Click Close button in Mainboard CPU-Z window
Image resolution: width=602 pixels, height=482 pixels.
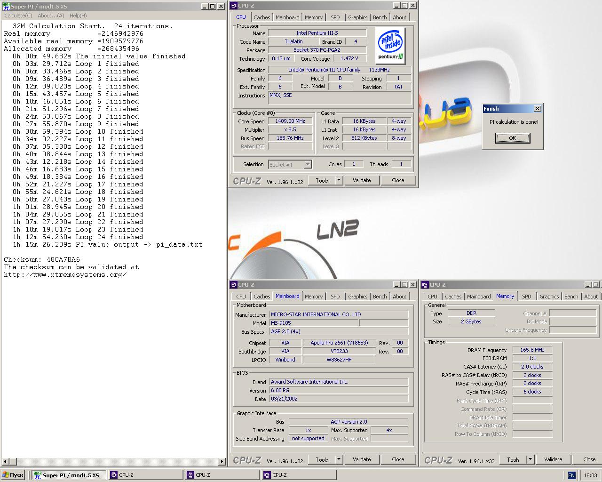click(398, 459)
